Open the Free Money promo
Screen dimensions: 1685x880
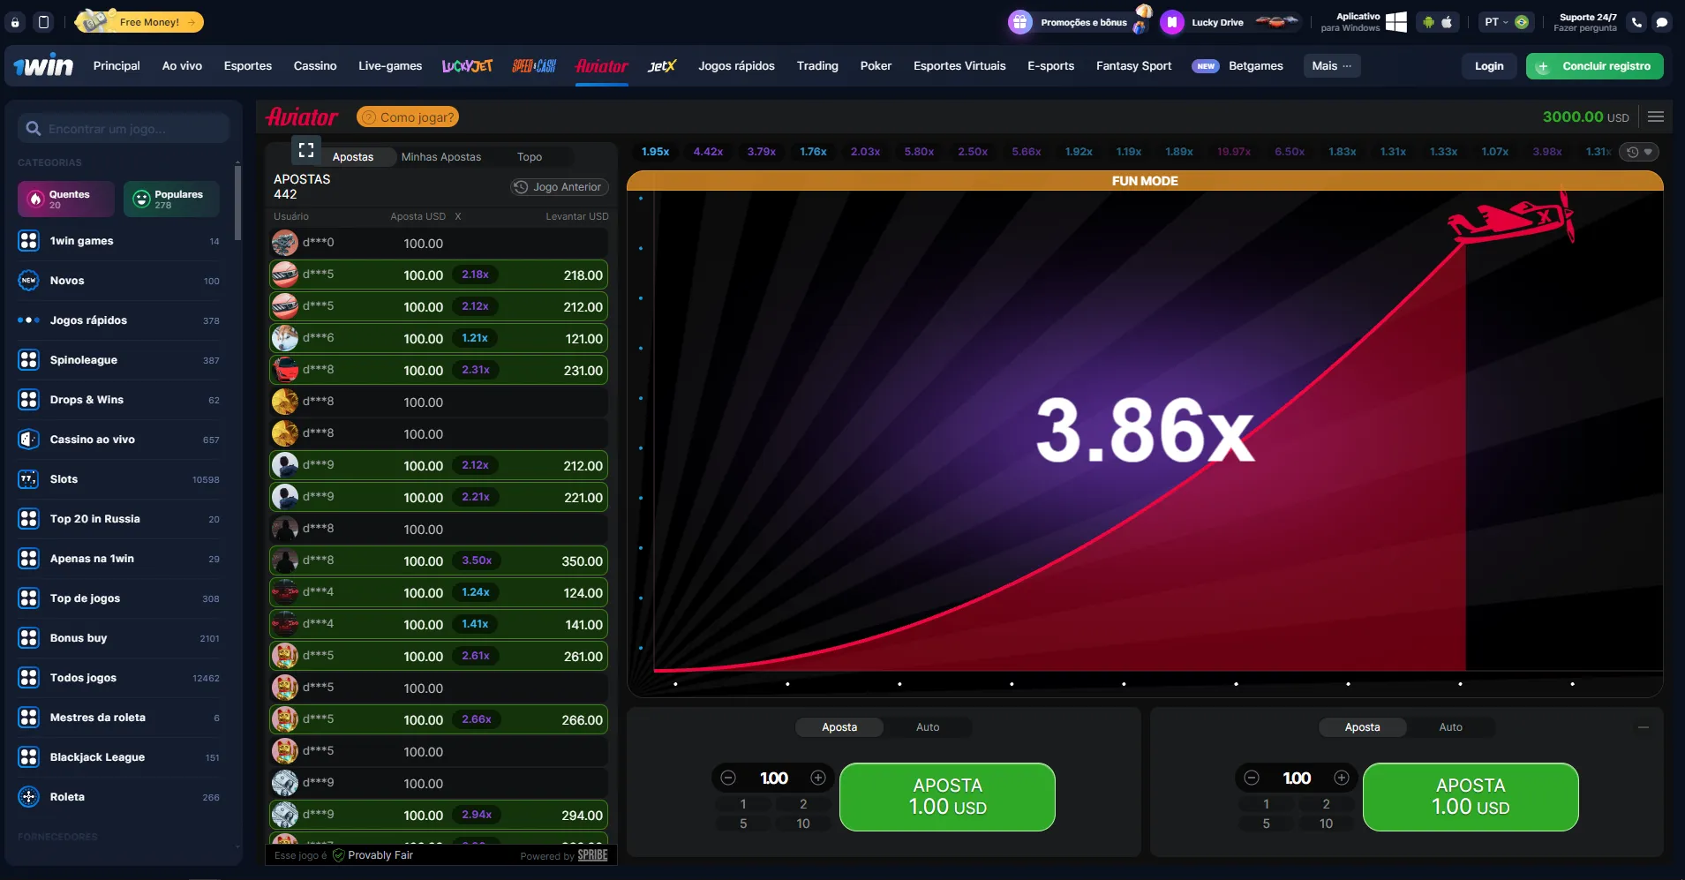pyautogui.click(x=139, y=21)
